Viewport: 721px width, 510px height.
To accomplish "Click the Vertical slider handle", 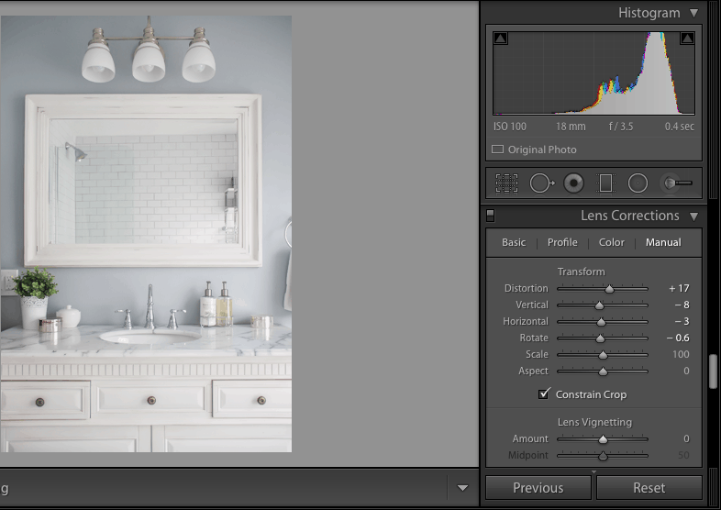I will pyautogui.click(x=599, y=305).
